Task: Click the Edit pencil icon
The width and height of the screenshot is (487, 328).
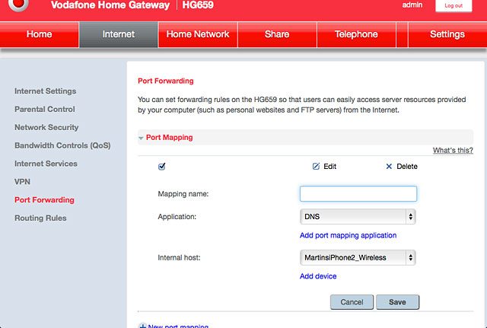Action: 316,167
